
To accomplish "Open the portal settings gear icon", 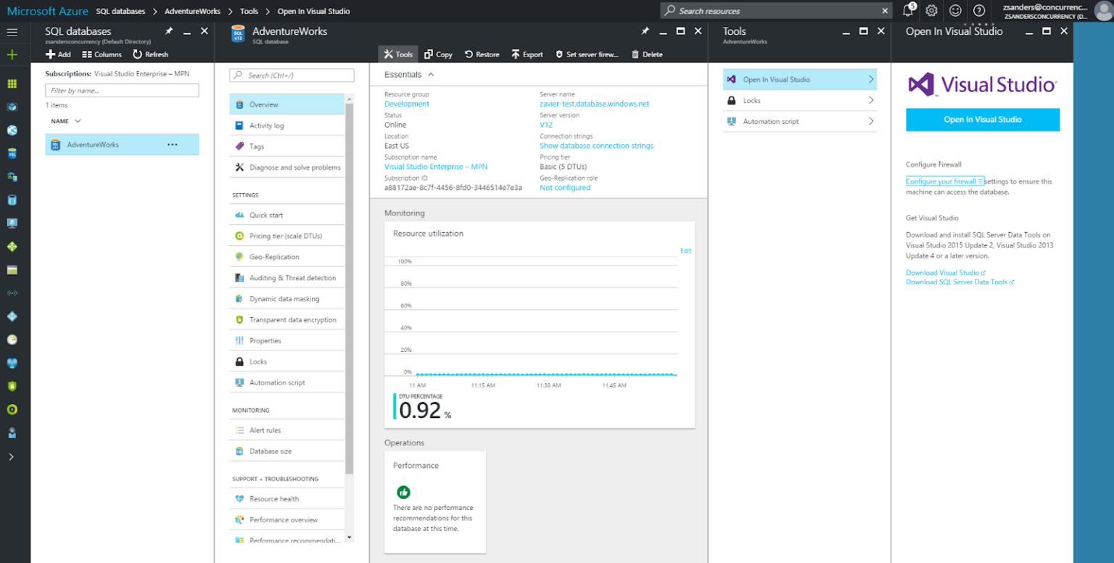I will tap(932, 10).
